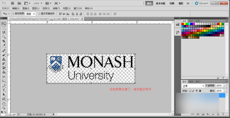Screen dimensions: 230x118
Task: Select the 基本功能 workspace button
Action: (x=160, y=3)
